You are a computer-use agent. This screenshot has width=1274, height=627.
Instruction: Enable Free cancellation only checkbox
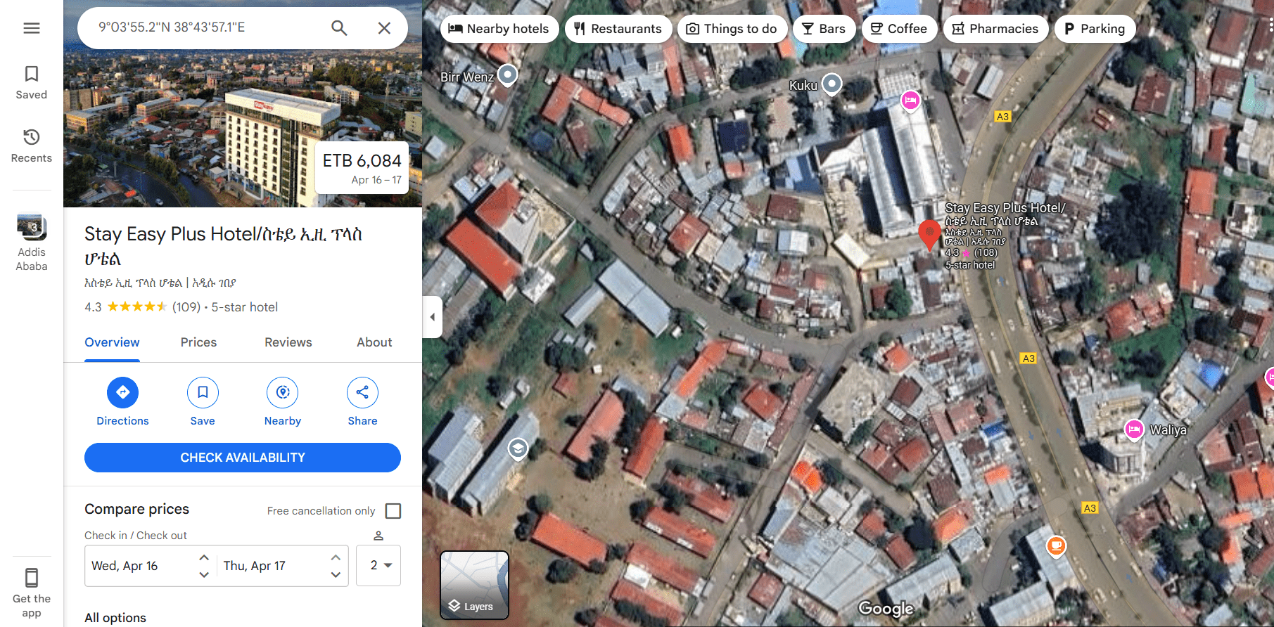point(393,511)
